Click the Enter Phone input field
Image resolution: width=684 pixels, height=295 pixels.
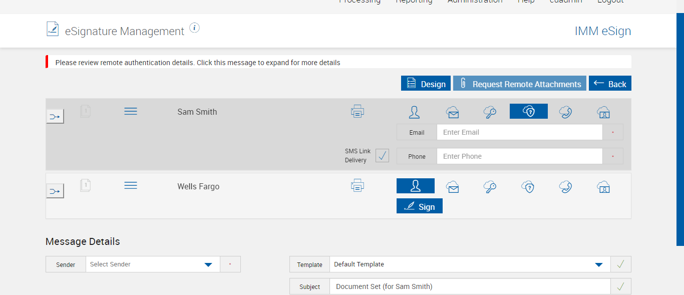(519, 156)
